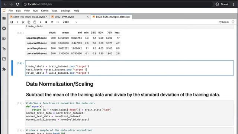Close the Ex03-SVM_multiple_class tab
The image size is (238, 134).
click(x=129, y=17)
